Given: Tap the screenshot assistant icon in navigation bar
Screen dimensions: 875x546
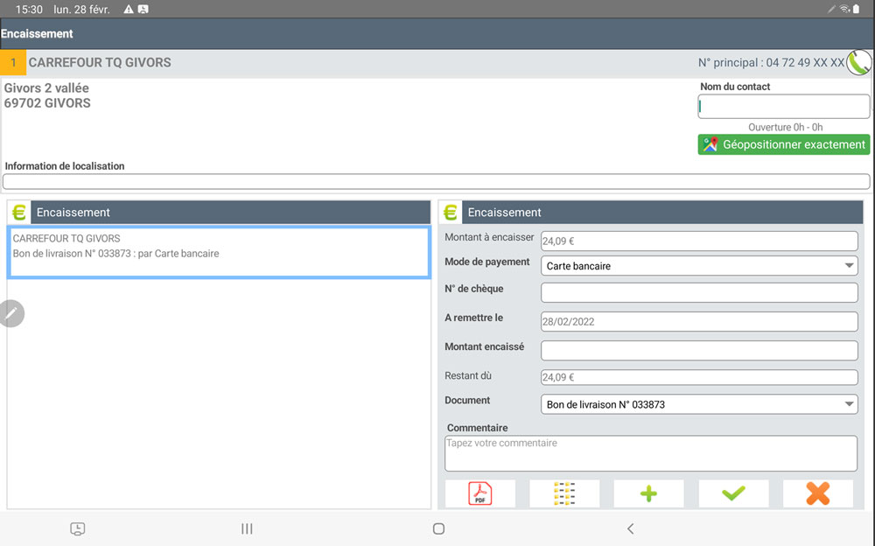Looking at the screenshot, I should click(x=78, y=528).
